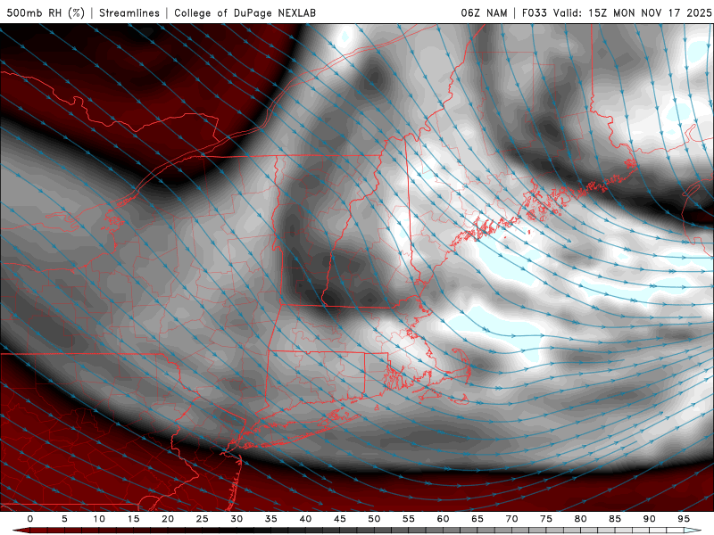Click the "20" label on the color scale
714x535 pixels.
[x=168, y=519]
